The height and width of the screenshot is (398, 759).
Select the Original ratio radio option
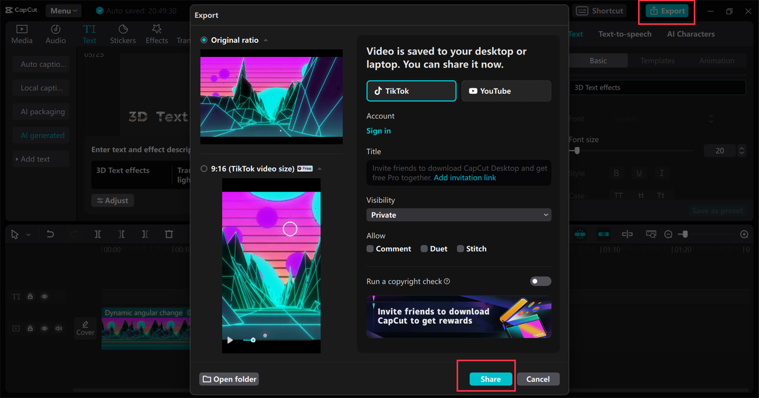click(204, 40)
